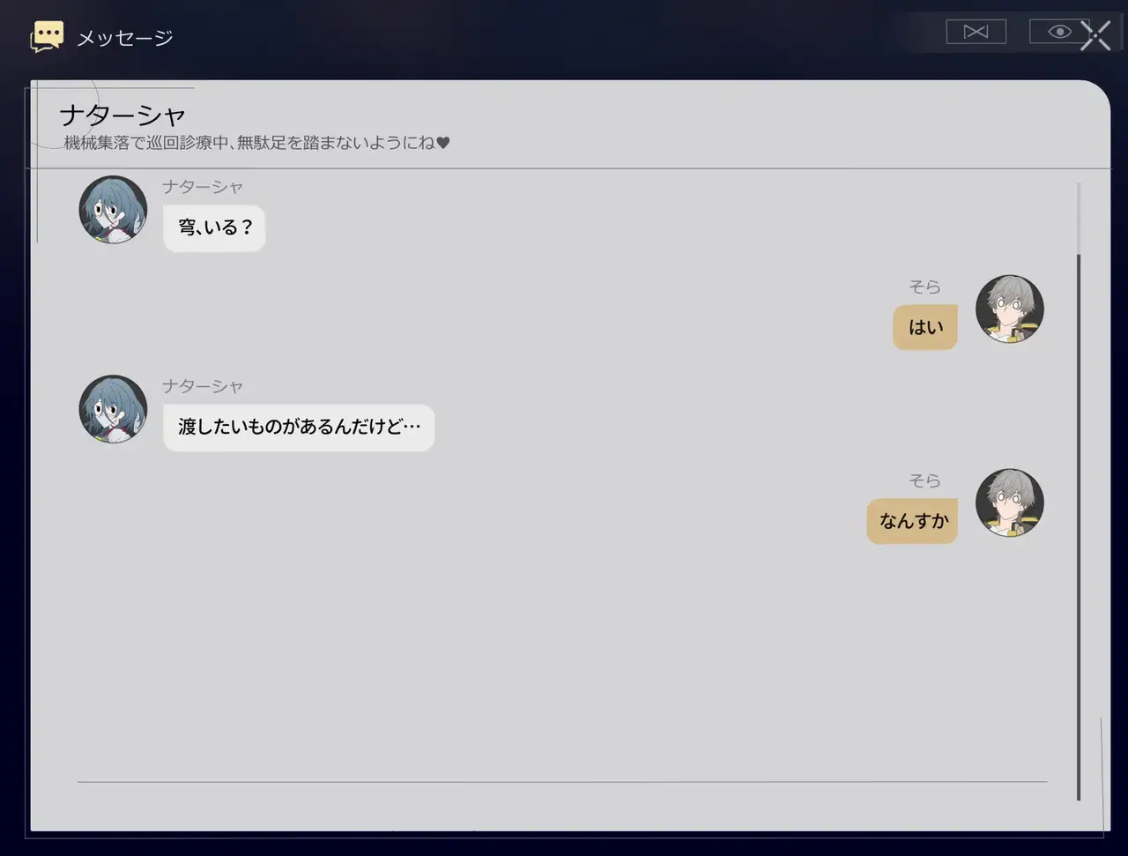This screenshot has height=856, width=1128.
Task: Click ナターシャ avatar beside 穹、いる？ message
Action: pyautogui.click(x=113, y=209)
